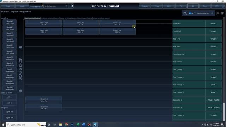Open the IO tab
The image size is (226, 127).
point(193,6)
